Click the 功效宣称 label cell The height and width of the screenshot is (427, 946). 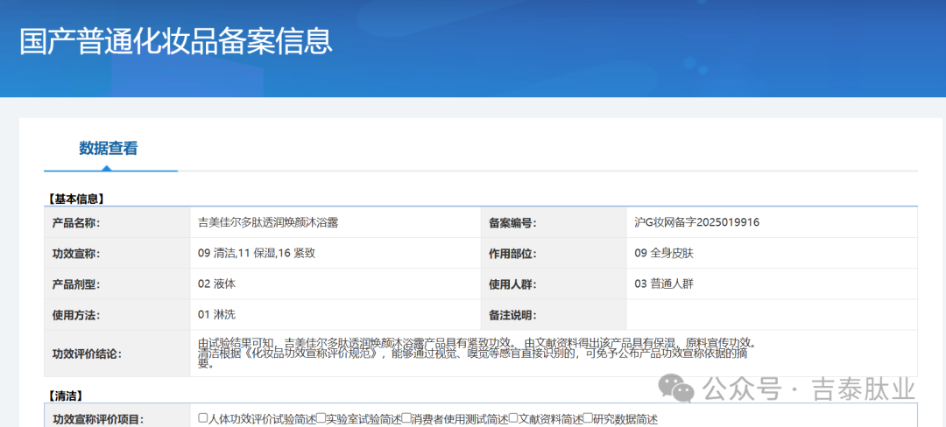tap(117, 254)
